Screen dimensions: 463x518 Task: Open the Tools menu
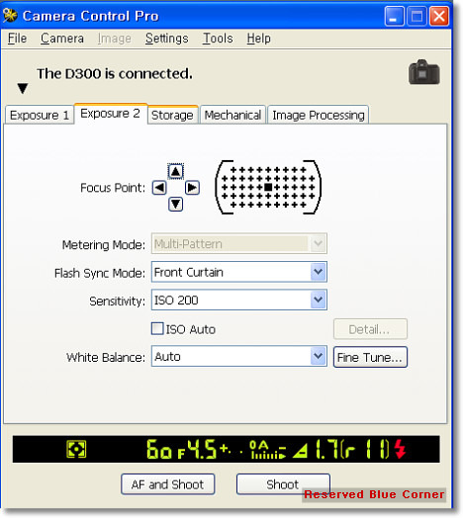coord(218,39)
